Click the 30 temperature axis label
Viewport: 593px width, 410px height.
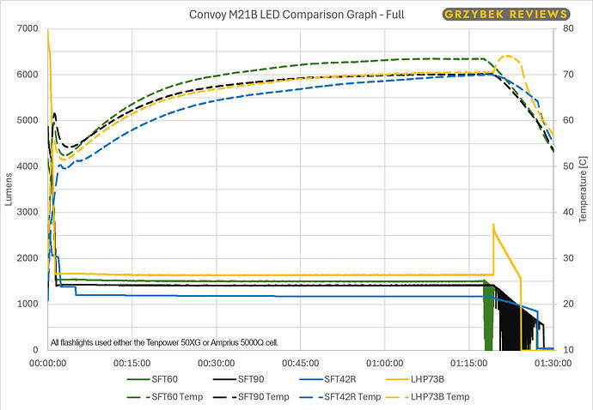point(568,258)
